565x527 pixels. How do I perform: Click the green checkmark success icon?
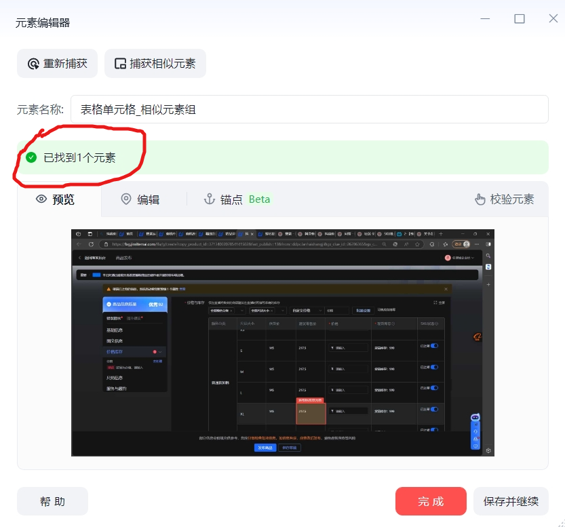31,157
